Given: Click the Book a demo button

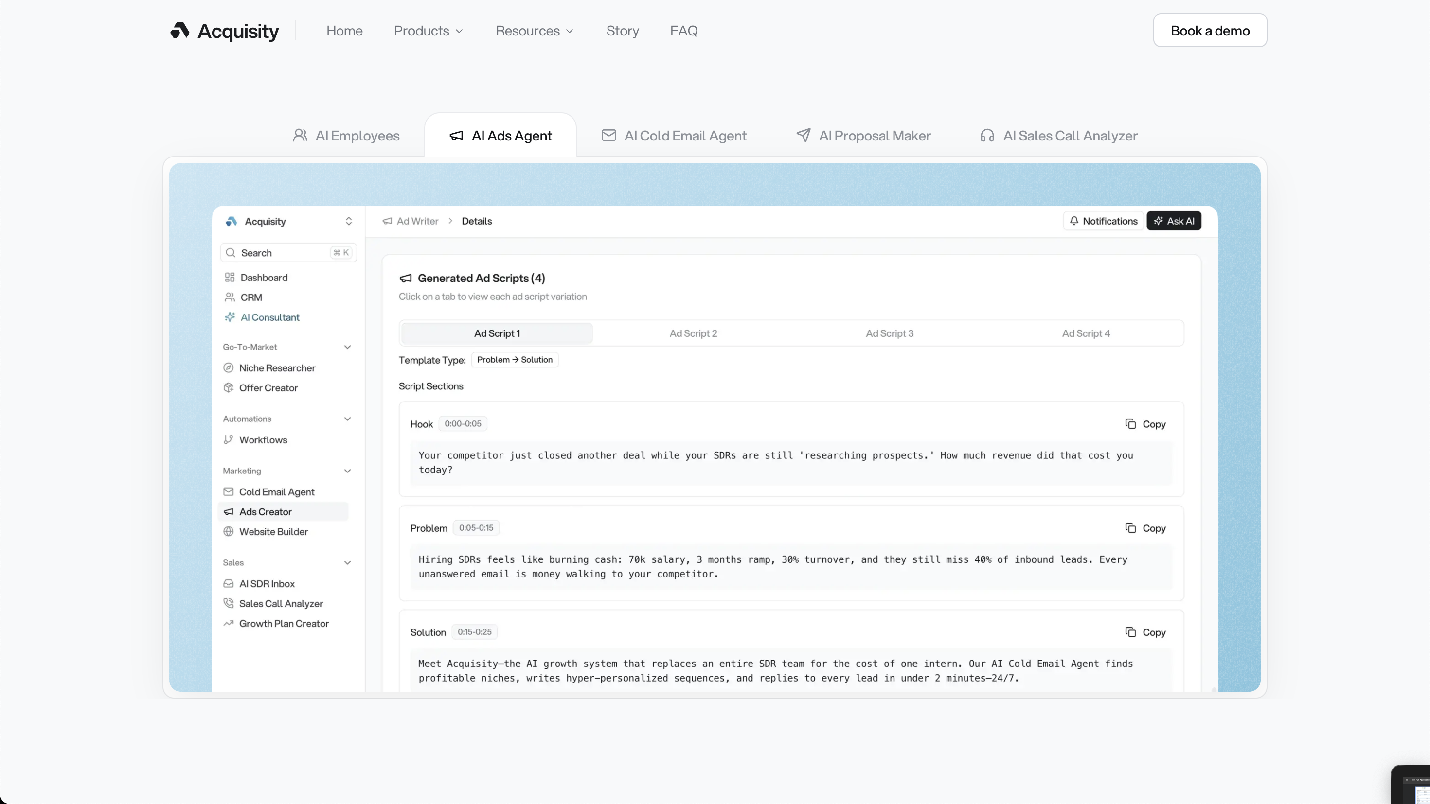Looking at the screenshot, I should coord(1210,31).
